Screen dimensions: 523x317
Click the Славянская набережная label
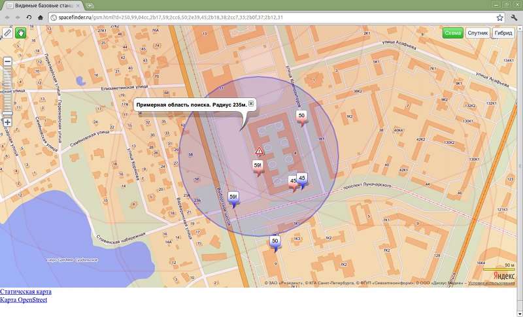(x=121, y=237)
